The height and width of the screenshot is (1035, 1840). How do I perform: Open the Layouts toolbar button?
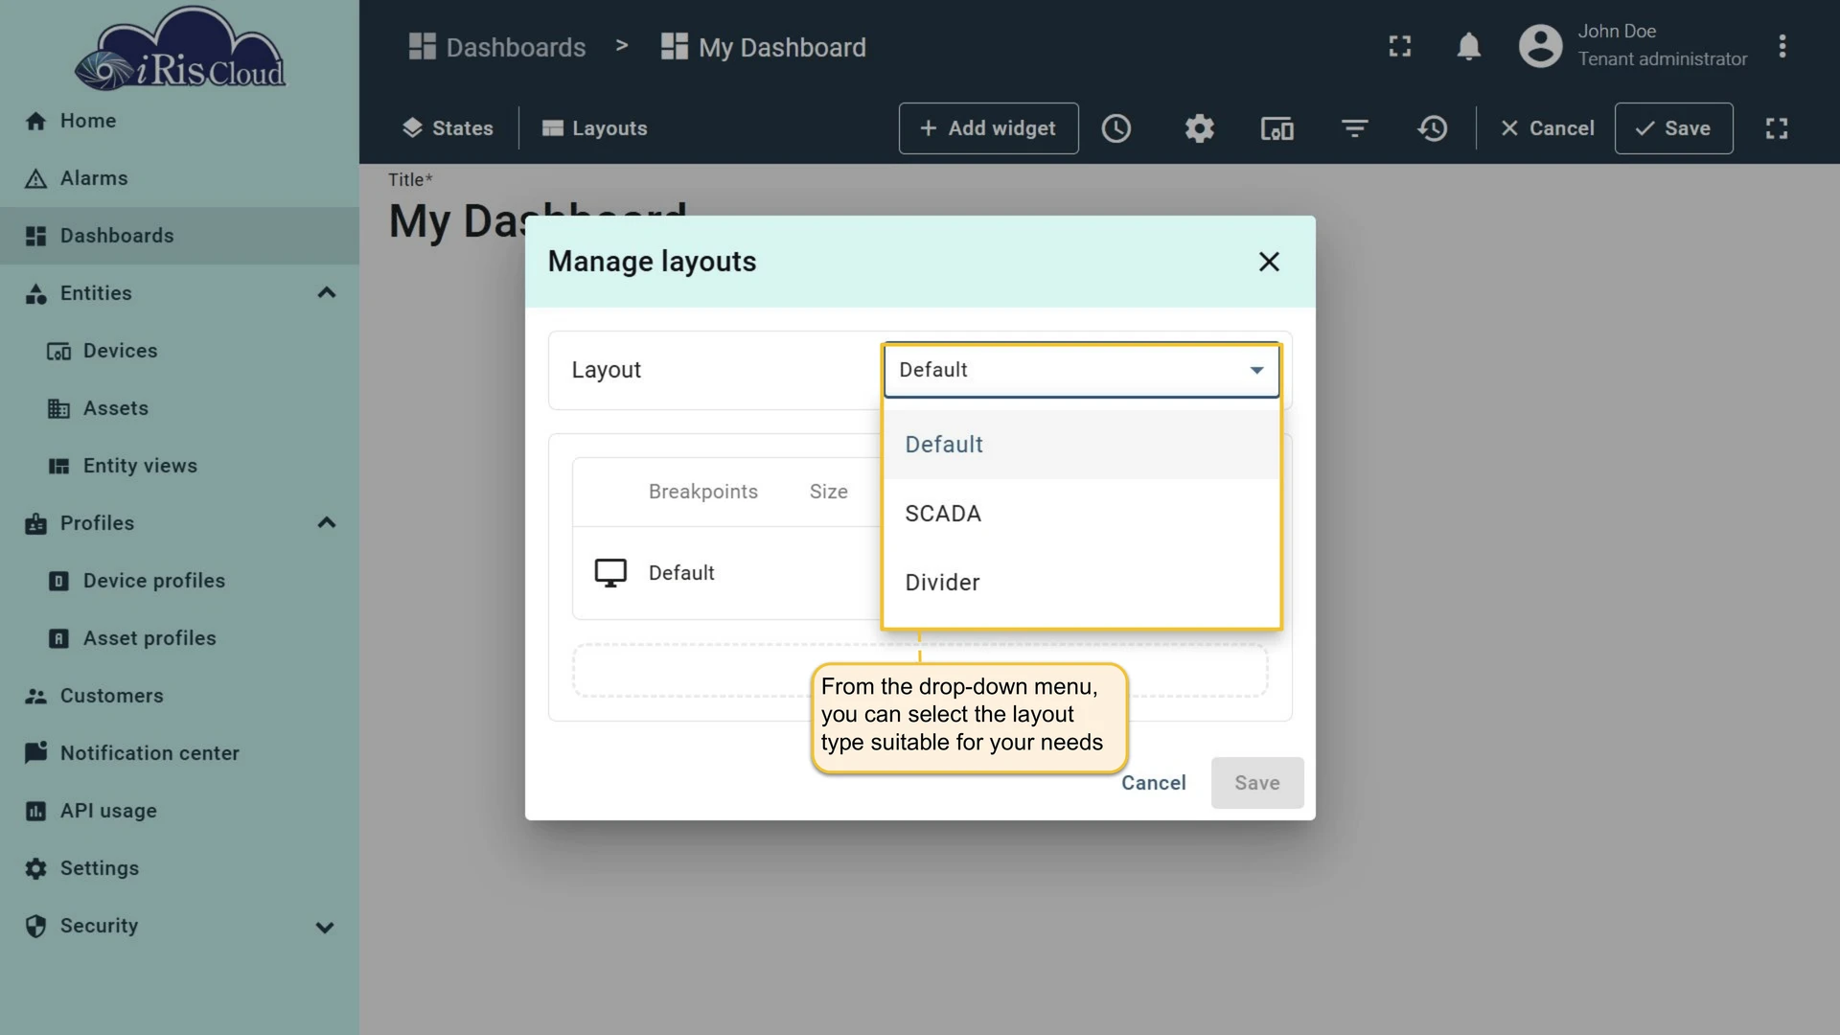[595, 128]
